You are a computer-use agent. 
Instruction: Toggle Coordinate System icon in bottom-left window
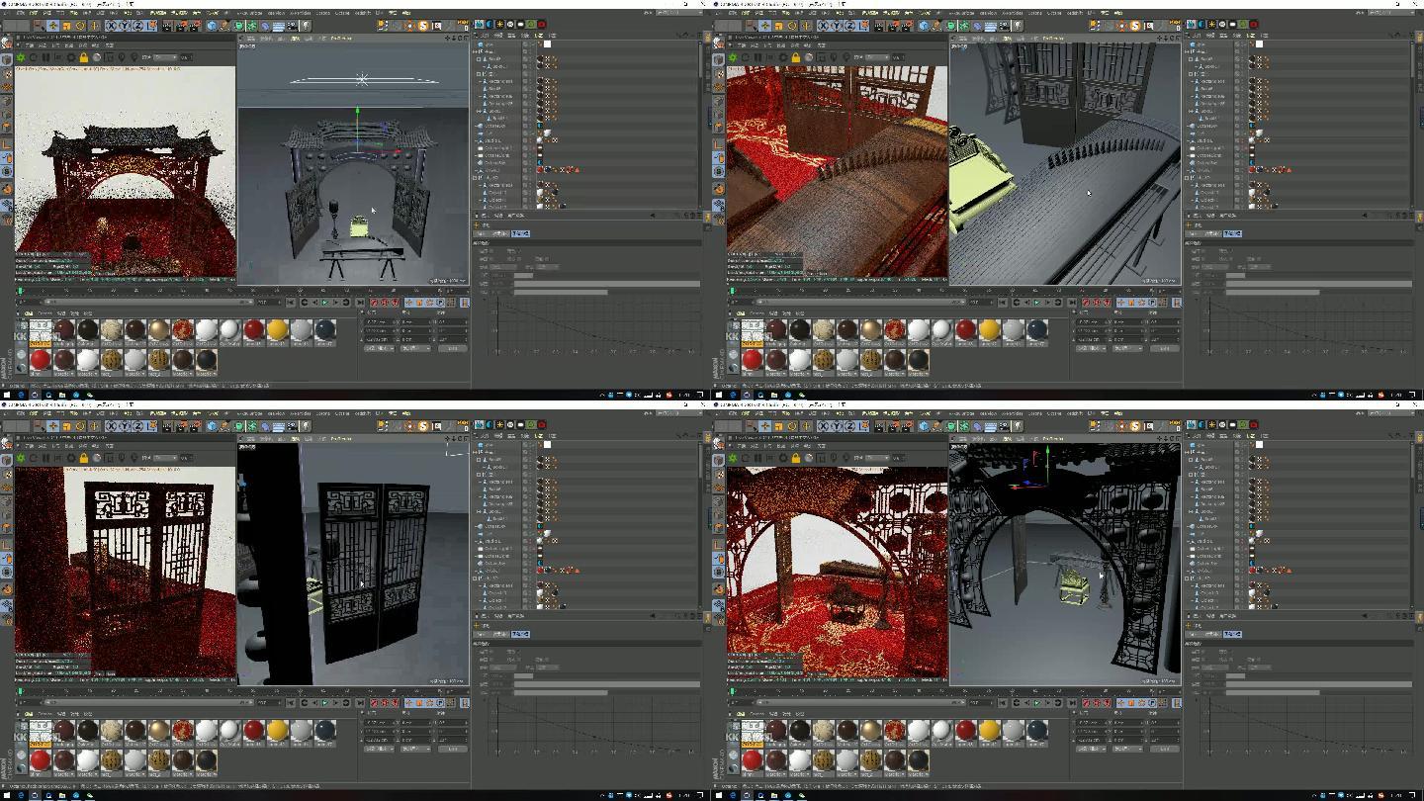151,425
